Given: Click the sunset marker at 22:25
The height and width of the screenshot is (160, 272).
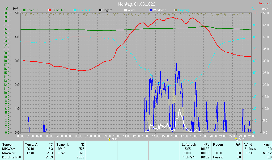Looking at the screenshot, I should coord(236,139).
